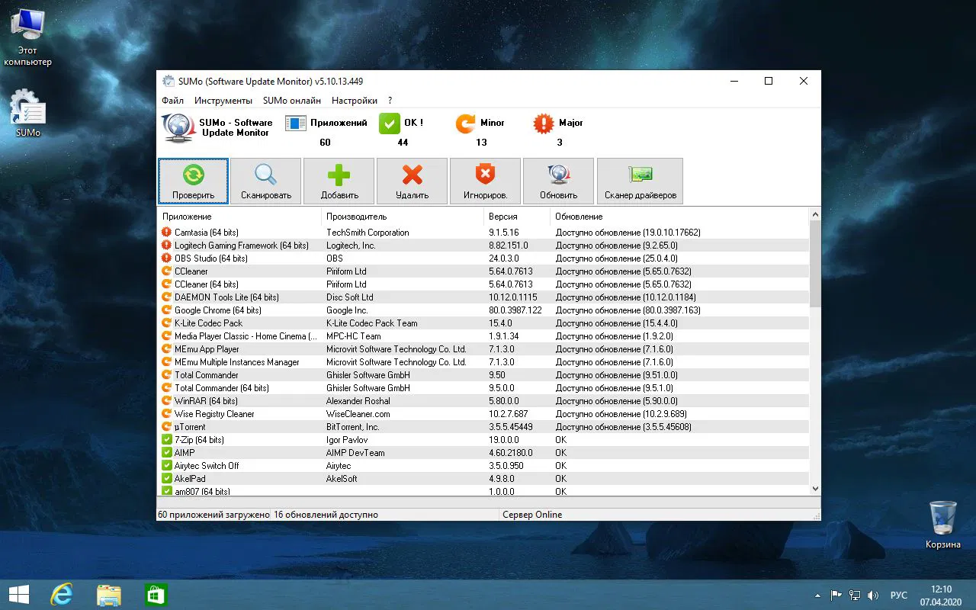Click the orange icon beside MEmu App Player

167,349
